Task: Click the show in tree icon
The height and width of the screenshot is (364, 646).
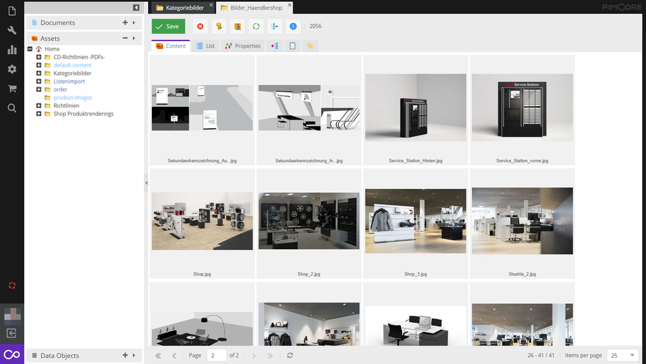Action: click(x=275, y=26)
